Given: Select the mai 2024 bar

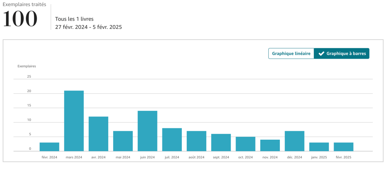Looking at the screenshot, I should (x=123, y=141).
